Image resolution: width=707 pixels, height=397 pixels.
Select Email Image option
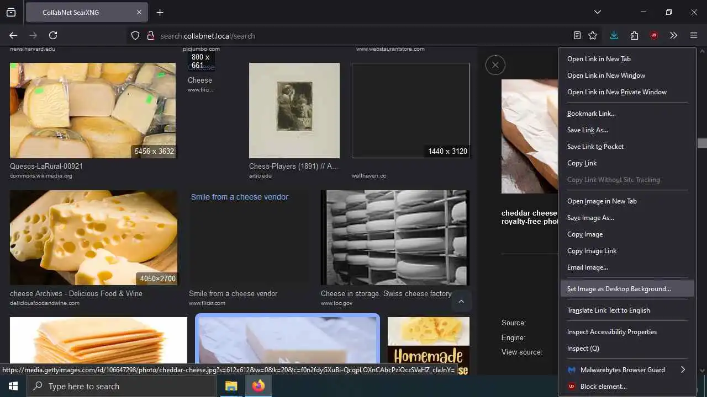(x=627, y=267)
